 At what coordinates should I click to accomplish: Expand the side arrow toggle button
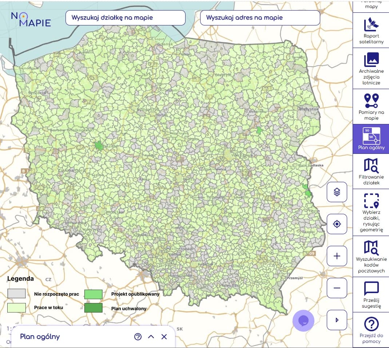pyautogui.click(x=337, y=320)
